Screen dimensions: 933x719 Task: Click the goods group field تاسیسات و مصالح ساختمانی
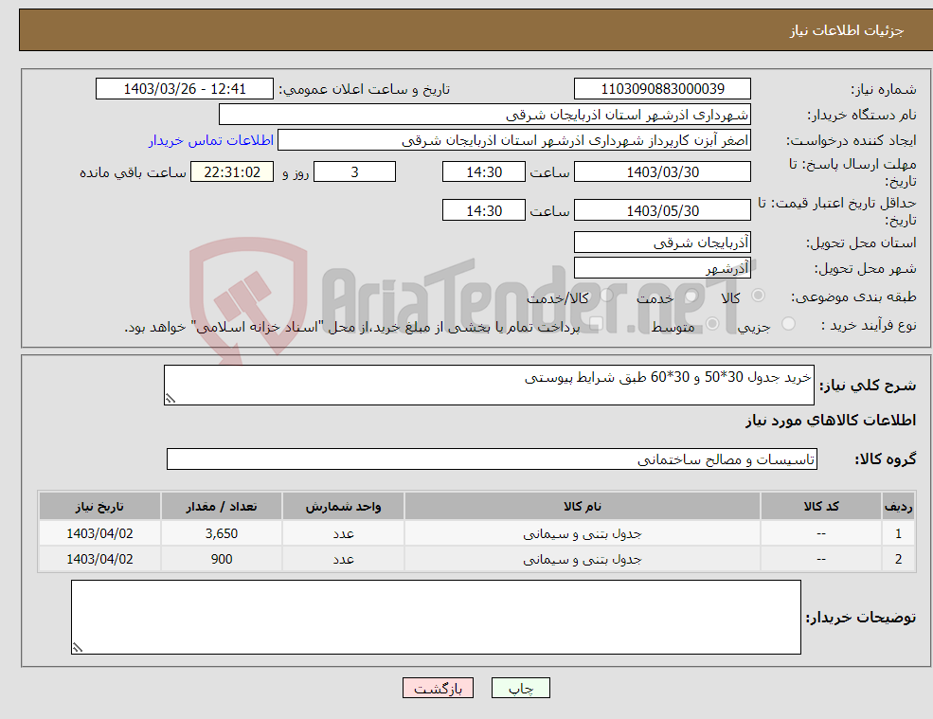(493, 458)
